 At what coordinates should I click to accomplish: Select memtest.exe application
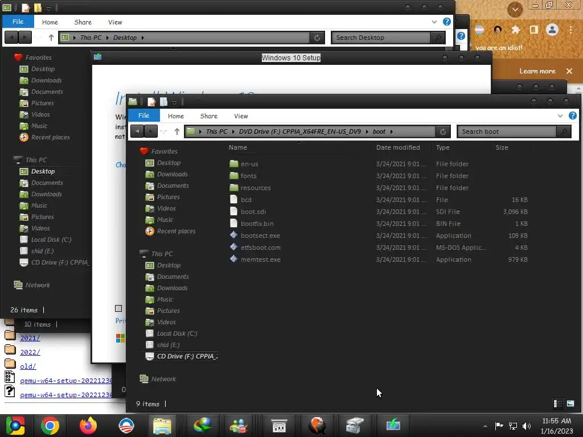click(x=260, y=259)
